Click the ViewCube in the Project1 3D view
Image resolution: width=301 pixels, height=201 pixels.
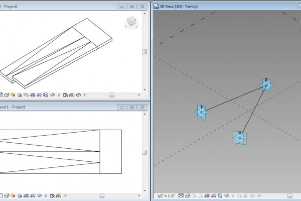click(x=131, y=22)
